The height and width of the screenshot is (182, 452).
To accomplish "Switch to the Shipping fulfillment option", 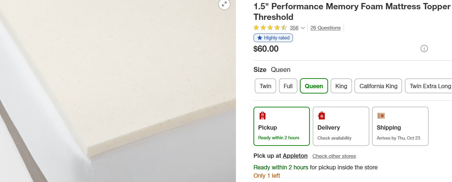I will tap(400, 126).
